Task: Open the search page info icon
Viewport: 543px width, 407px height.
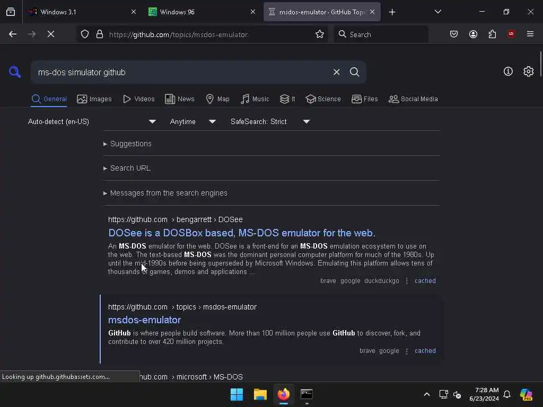Action: 508,72
